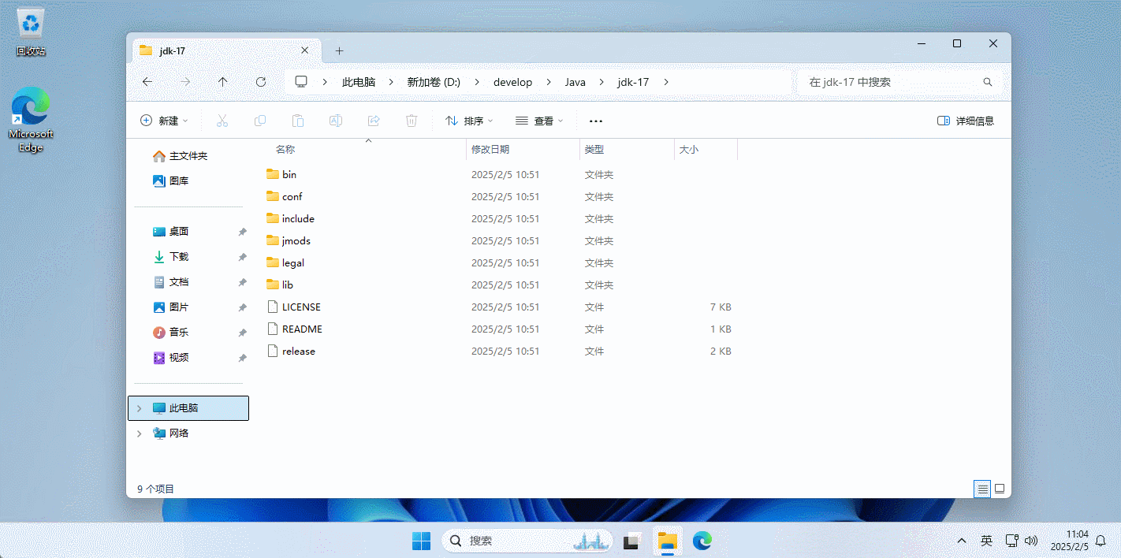Image resolution: width=1121 pixels, height=558 pixels.
Task: Click the 在 jdk-17 中搜索 search box
Action: click(x=891, y=82)
